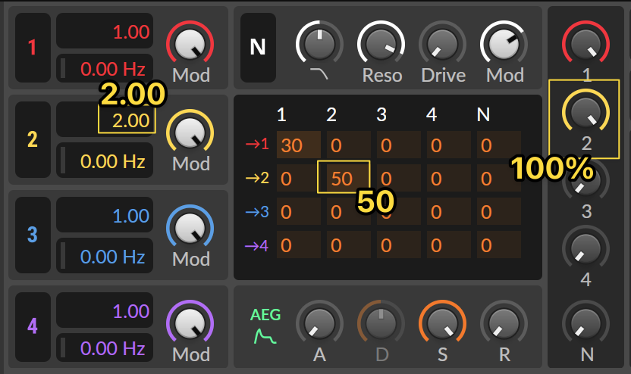
Task: Click matrix column header N
Action: 483,115
